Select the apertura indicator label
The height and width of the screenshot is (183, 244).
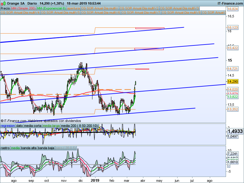[74, 8]
